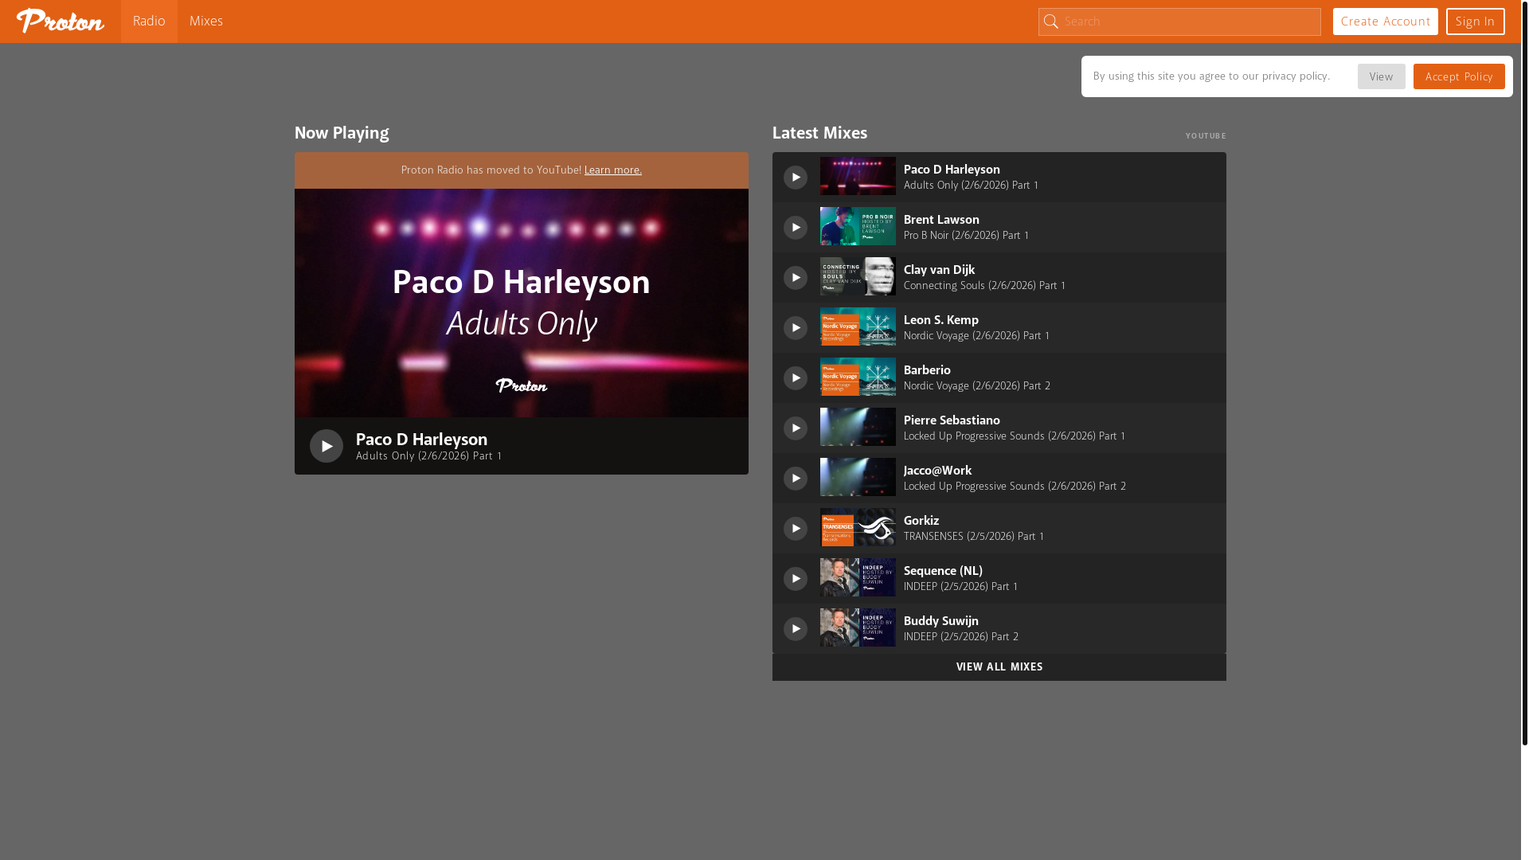Open Brent Lawson Pro B Noir thumbnail

pyautogui.click(x=858, y=226)
